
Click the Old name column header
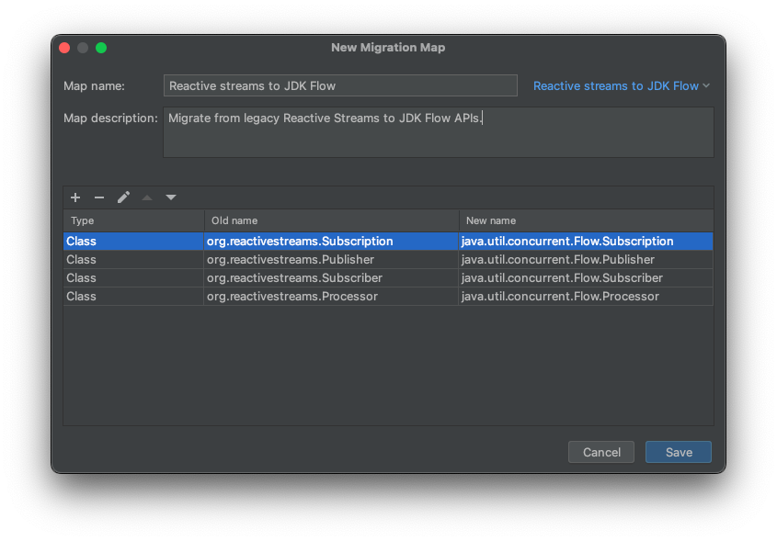(331, 220)
